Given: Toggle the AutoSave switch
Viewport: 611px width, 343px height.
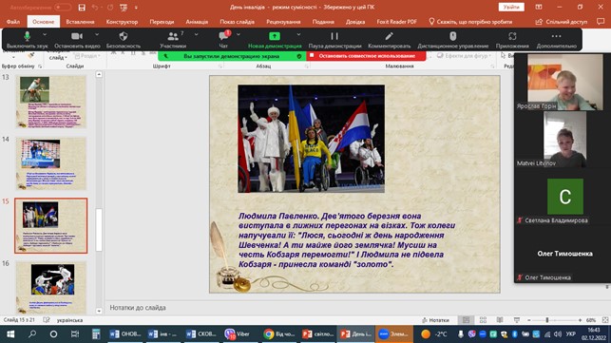Looking at the screenshot, I should [x=63, y=7].
